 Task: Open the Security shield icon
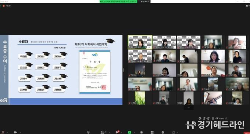pos(88,132)
